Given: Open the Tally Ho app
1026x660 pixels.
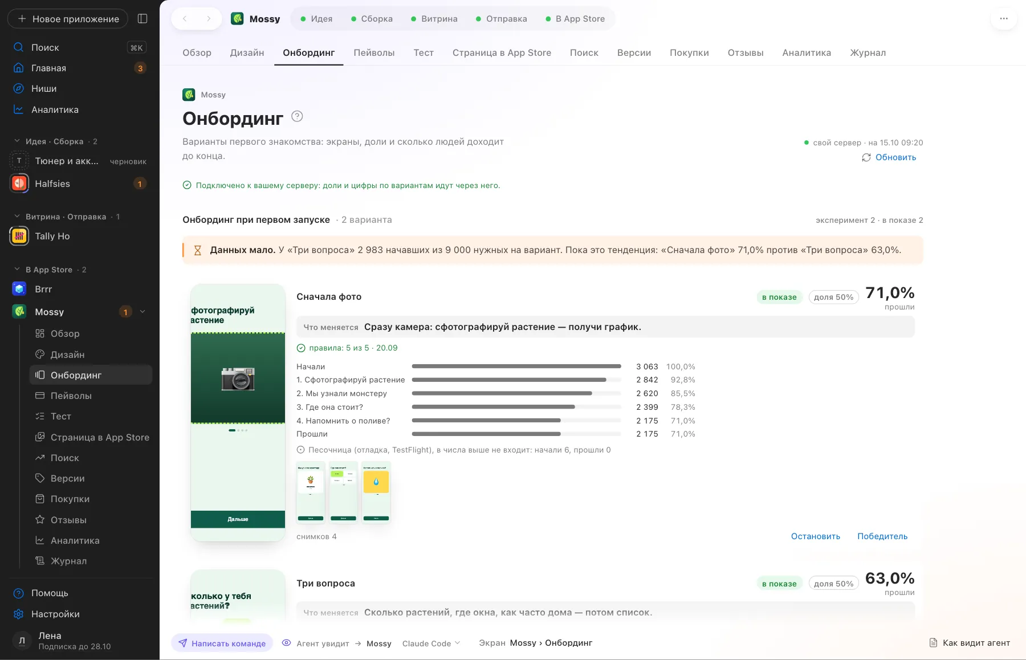Looking at the screenshot, I should pyautogui.click(x=80, y=236).
